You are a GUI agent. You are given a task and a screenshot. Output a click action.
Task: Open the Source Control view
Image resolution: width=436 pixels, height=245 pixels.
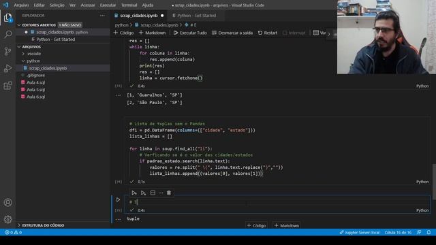pos(7,51)
